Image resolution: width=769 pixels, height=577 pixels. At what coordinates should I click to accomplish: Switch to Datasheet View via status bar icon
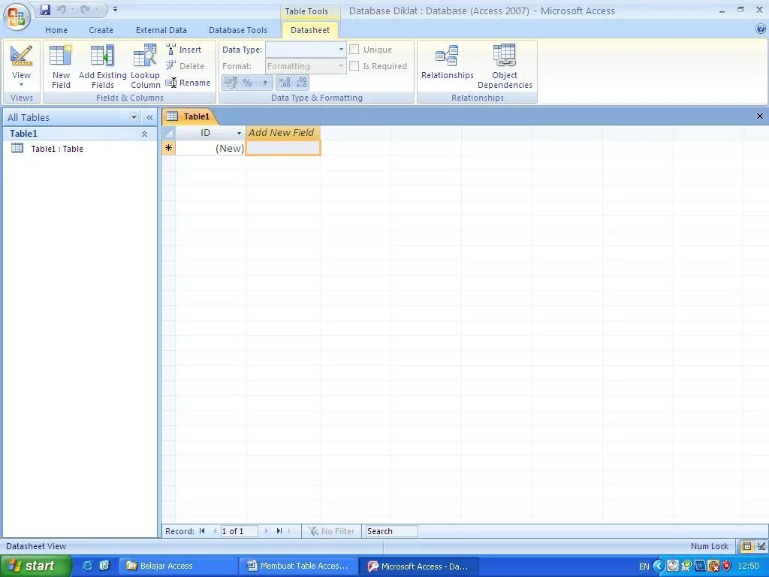pyautogui.click(x=746, y=546)
